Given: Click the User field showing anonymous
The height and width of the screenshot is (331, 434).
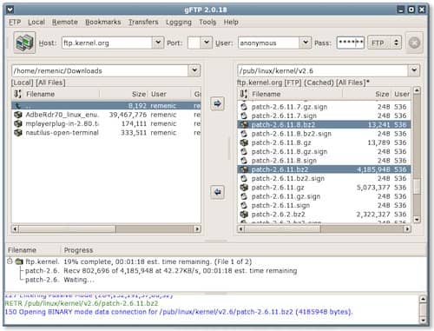Looking at the screenshot, I should (269, 43).
